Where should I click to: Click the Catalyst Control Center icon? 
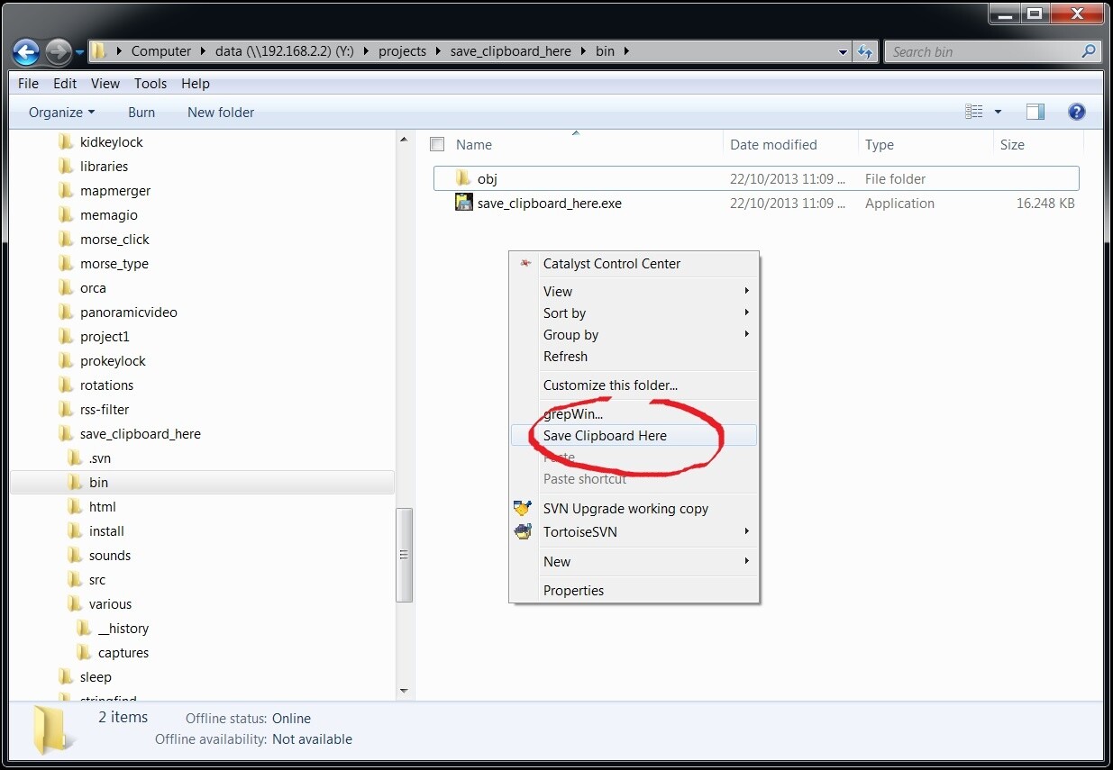tap(525, 264)
